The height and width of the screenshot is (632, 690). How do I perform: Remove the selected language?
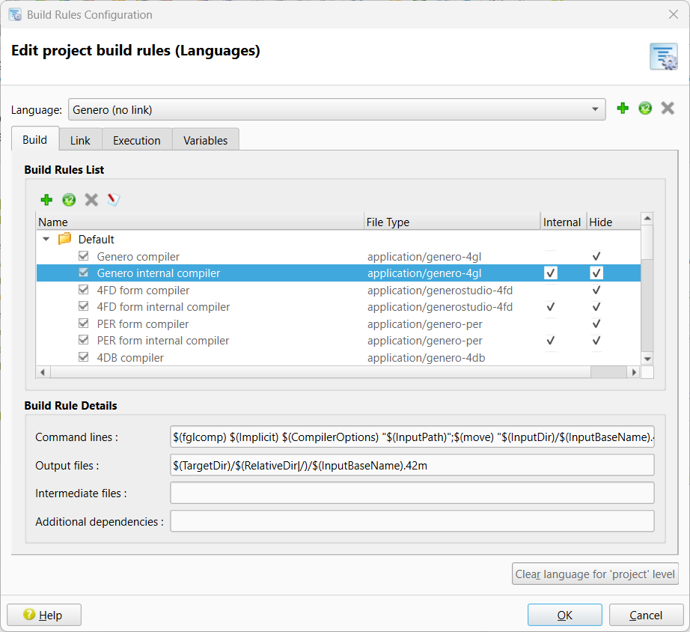[x=668, y=108]
